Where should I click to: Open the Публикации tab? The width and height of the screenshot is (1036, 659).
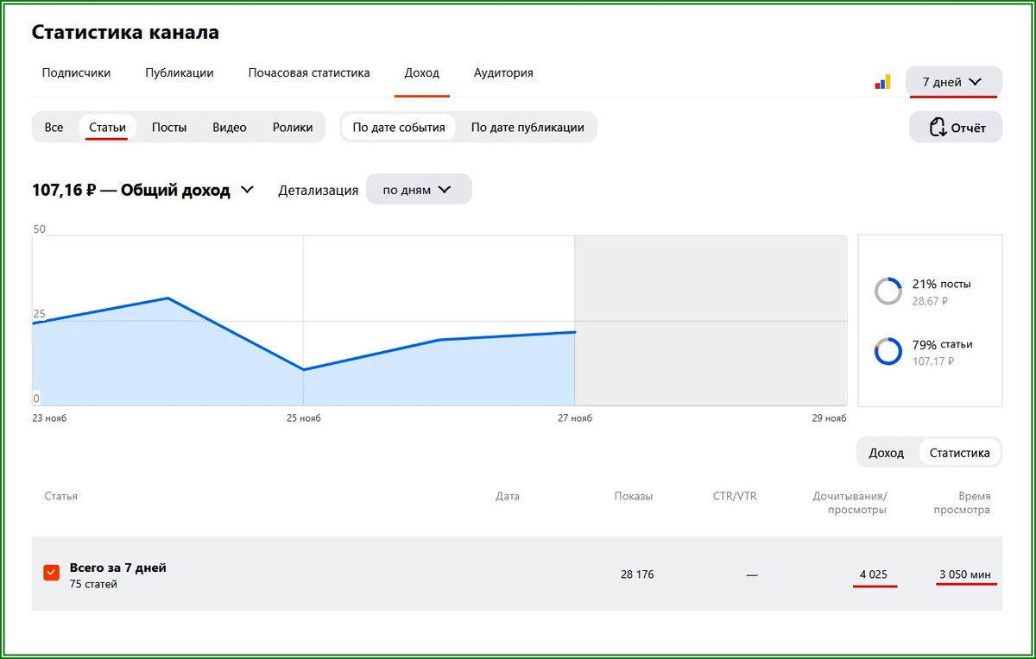coord(180,73)
